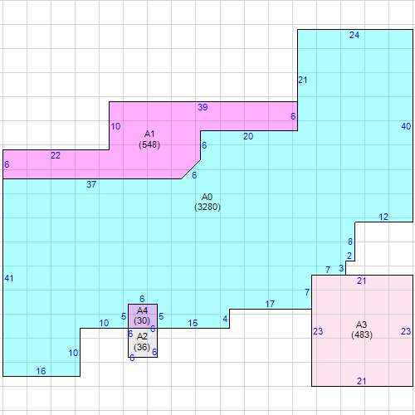The height and width of the screenshot is (415, 415).
Task: Click the 20 dimension label
Action: tap(248, 136)
